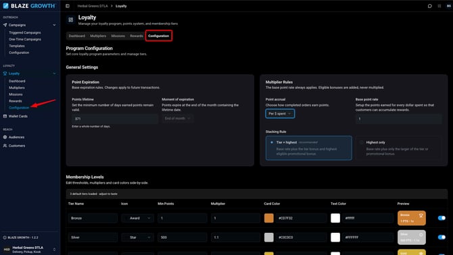Click the star icon in Silver preview card
Screen dimensions: 453x255
421,235
